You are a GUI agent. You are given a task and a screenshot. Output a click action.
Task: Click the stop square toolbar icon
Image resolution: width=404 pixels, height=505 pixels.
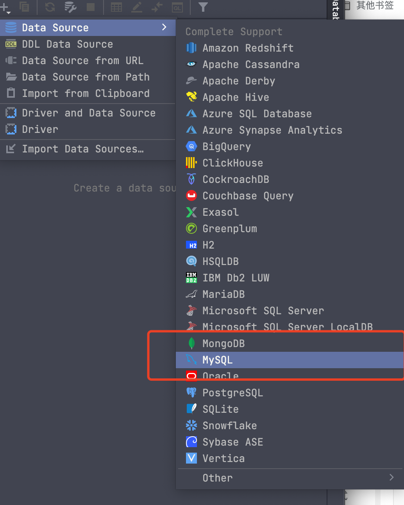[91, 7]
